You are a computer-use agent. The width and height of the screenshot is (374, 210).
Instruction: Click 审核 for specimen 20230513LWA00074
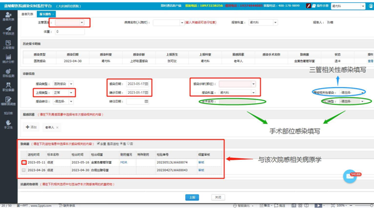pyautogui.click(x=201, y=162)
